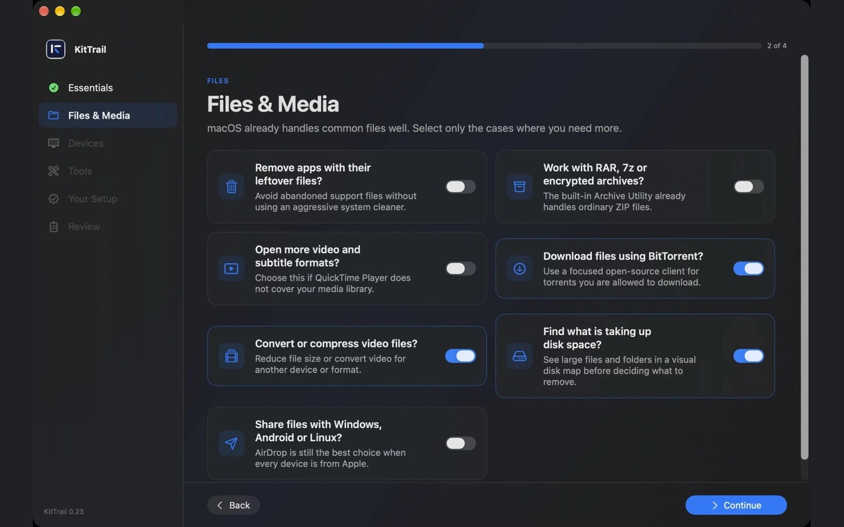Image resolution: width=844 pixels, height=527 pixels.
Task: Click the archive box icon for RAR archives
Action: [x=519, y=187]
